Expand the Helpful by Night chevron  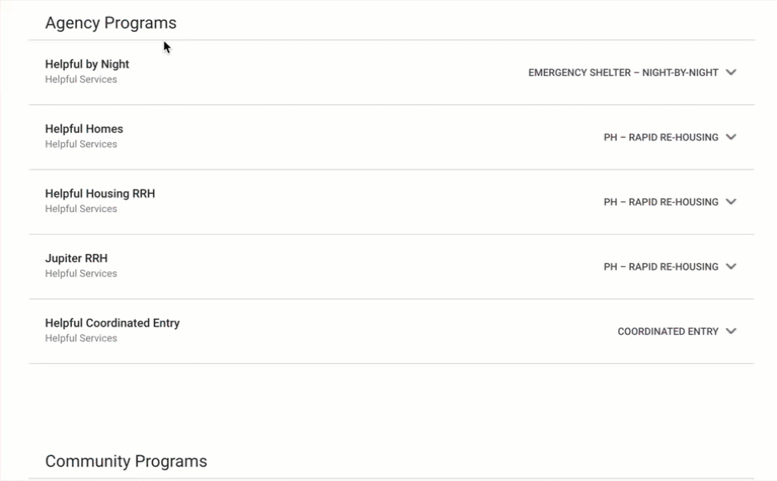click(x=731, y=73)
